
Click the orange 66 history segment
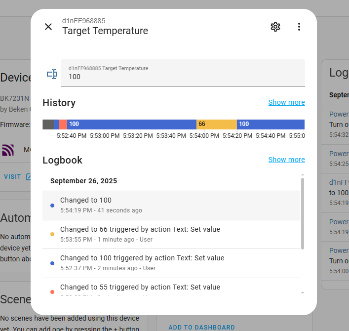coord(216,124)
